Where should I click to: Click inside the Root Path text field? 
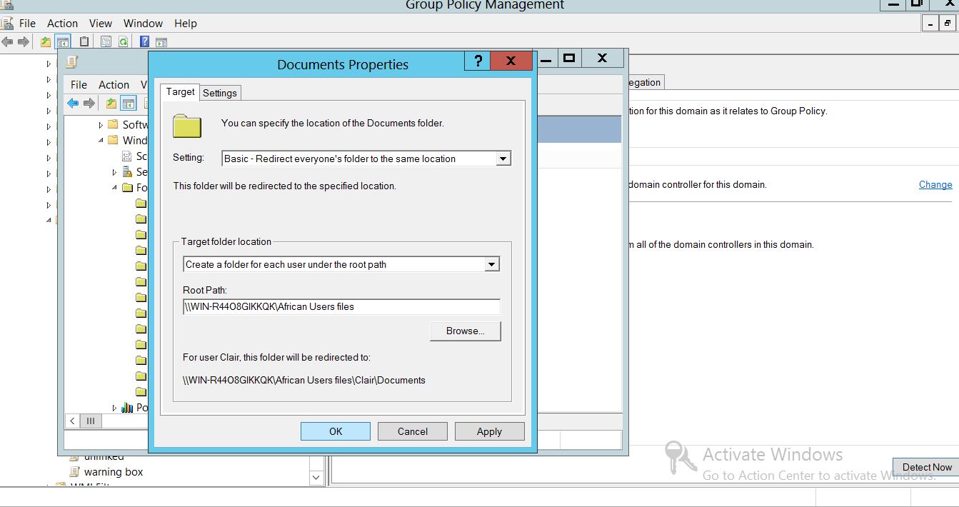[341, 307]
